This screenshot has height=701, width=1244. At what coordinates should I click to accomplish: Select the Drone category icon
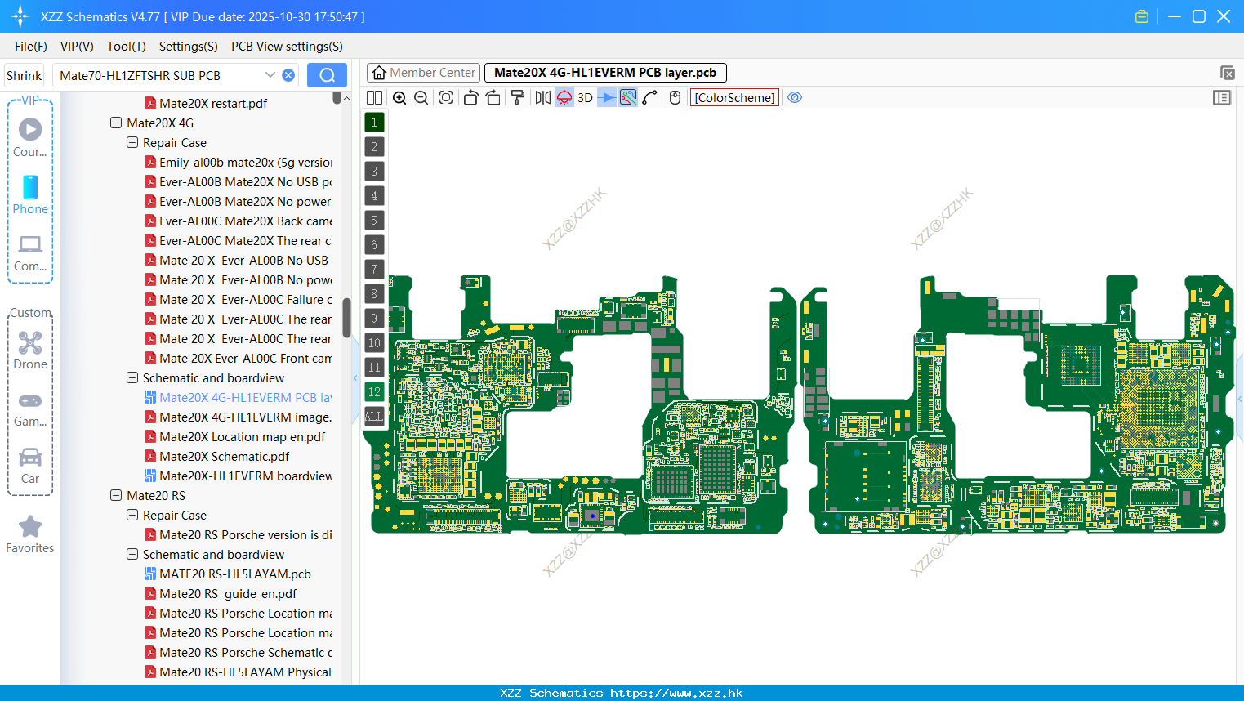coord(30,350)
